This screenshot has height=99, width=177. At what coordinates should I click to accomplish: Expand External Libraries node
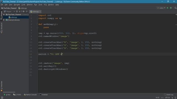[4, 20]
